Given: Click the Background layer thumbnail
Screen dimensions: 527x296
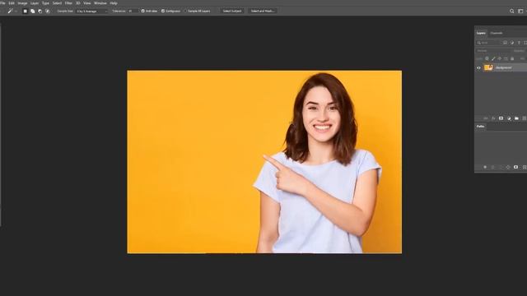Looking at the screenshot, I should click(x=488, y=67).
